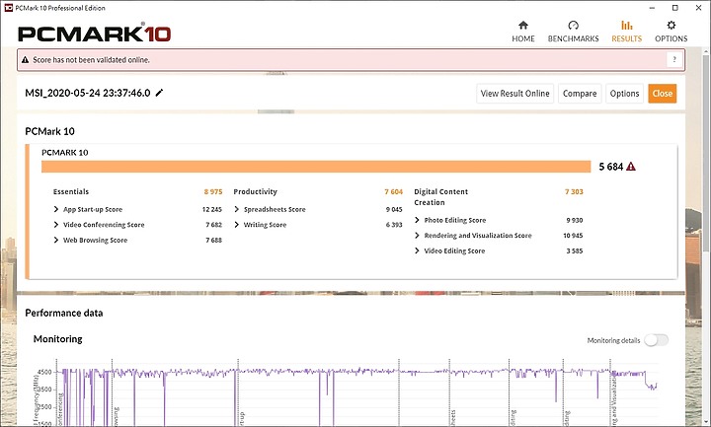Click the Digital Content Creation heading
The image size is (711, 427).
tap(440, 197)
